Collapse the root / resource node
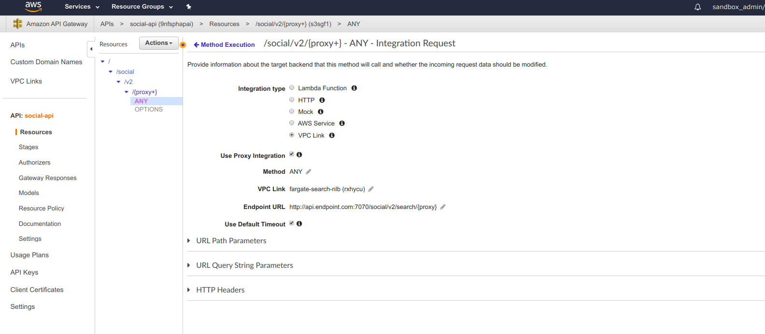 pos(102,62)
